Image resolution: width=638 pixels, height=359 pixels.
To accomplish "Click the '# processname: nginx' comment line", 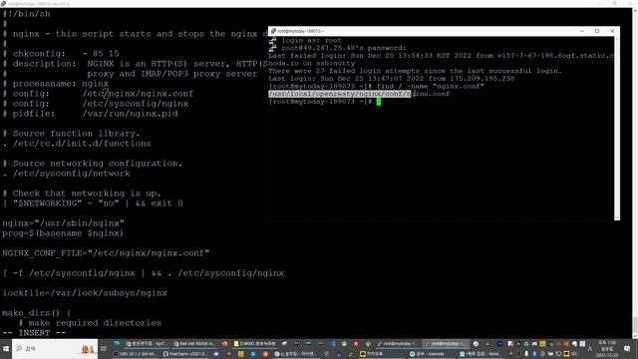I will coord(56,84).
